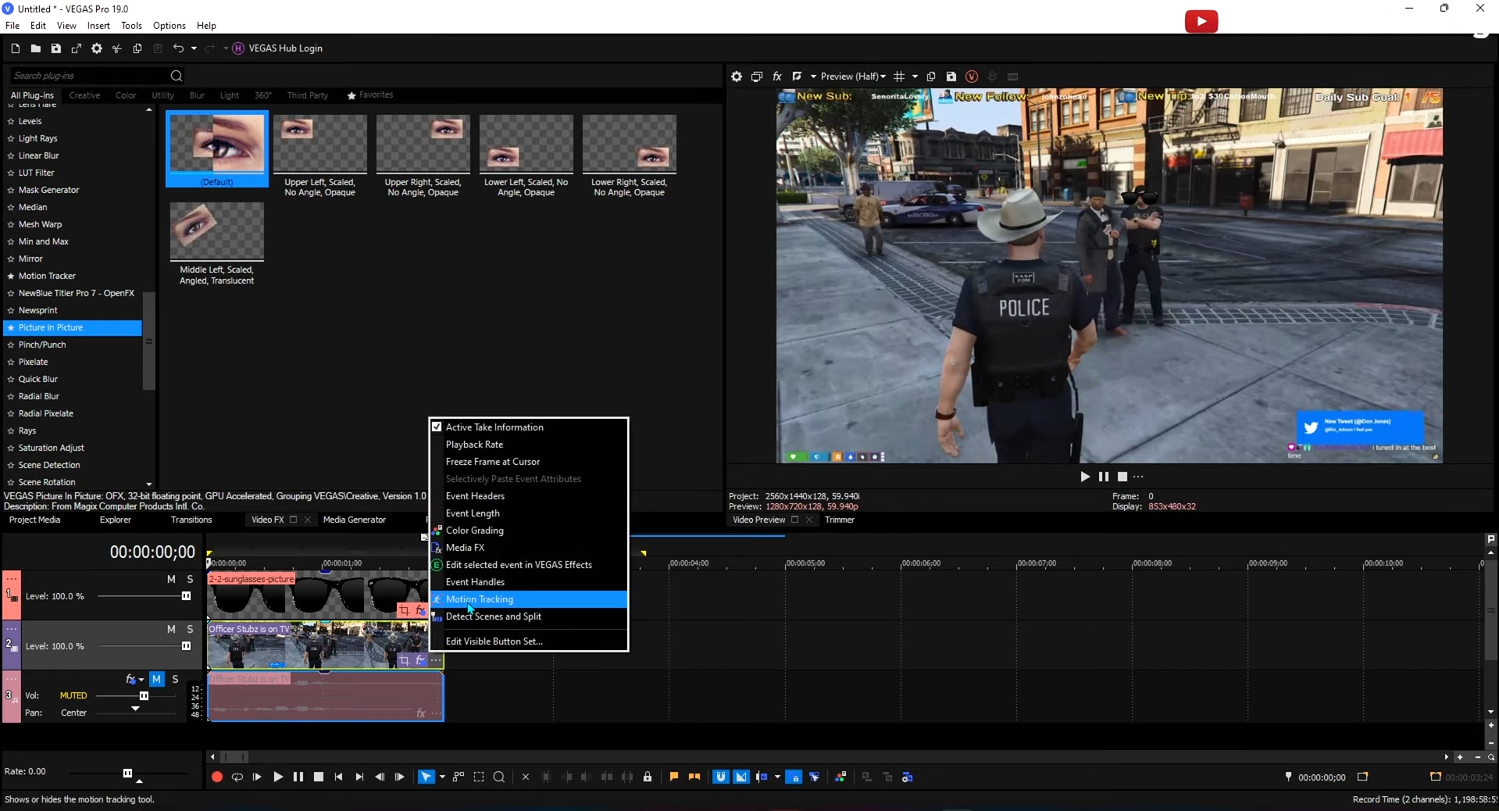Image resolution: width=1499 pixels, height=811 pixels.
Task: Toggle the preview grid overlay icon
Action: pyautogui.click(x=899, y=77)
